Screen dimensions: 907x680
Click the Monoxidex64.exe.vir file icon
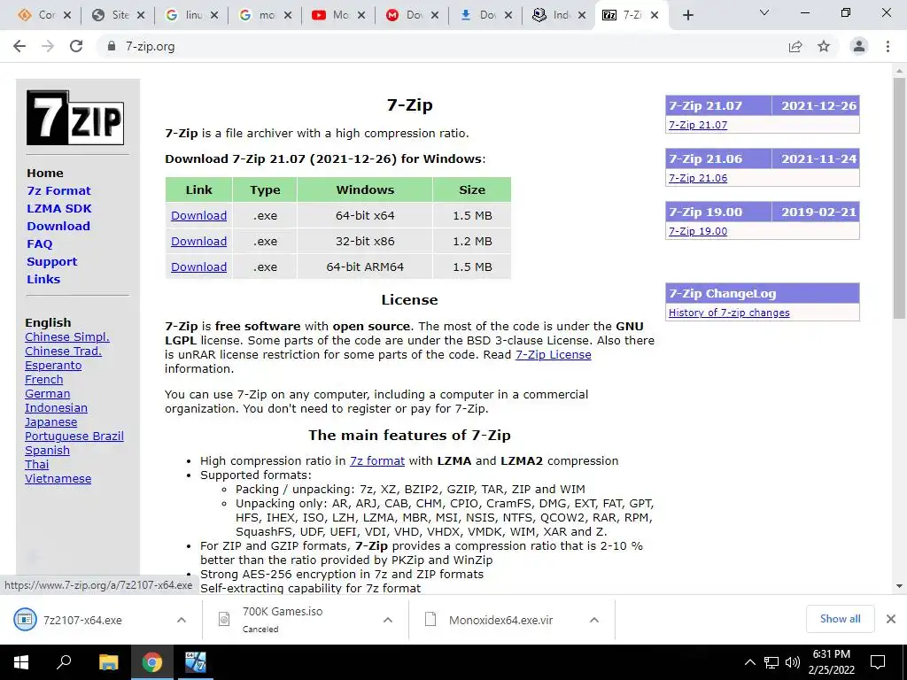tap(430, 620)
